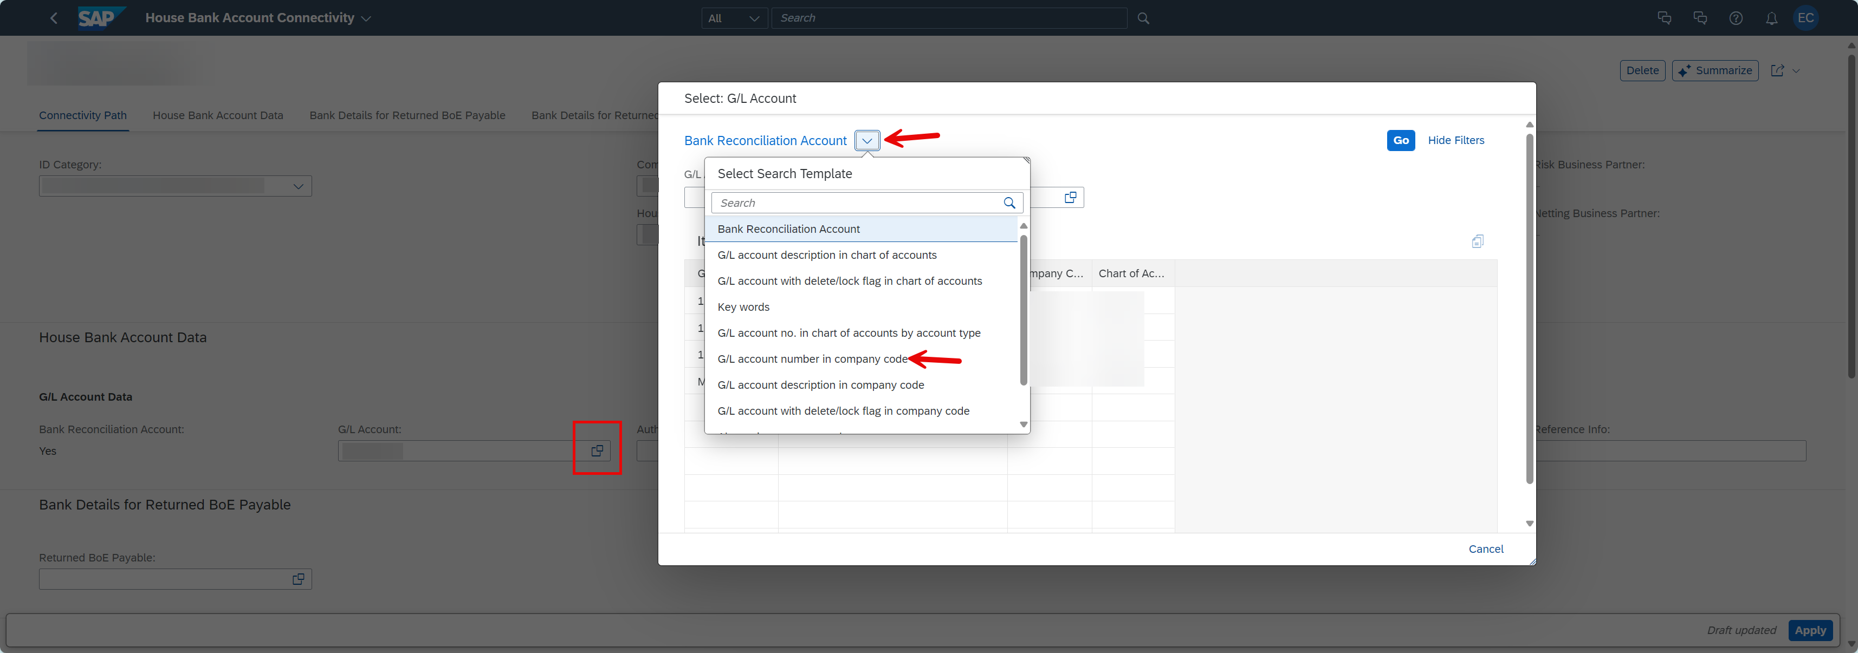
Task: Open the All search scope dropdown
Action: tap(734, 18)
